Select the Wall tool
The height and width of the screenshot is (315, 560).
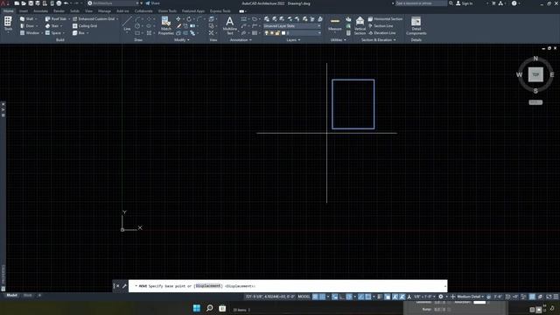tap(27, 19)
